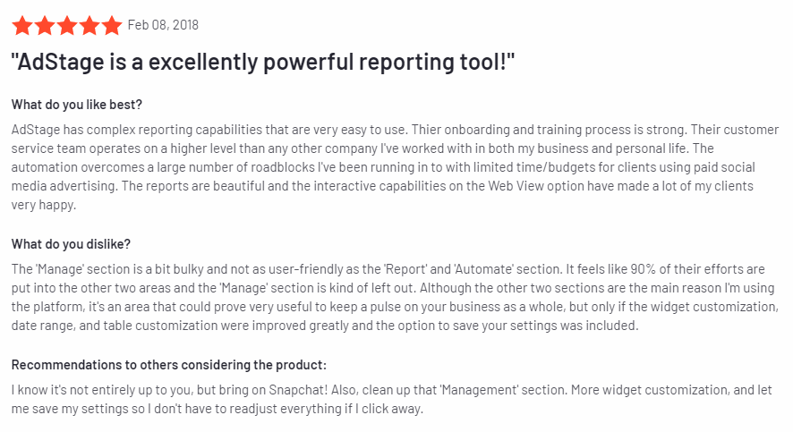Click the Feb 08, 2018 review date
Screen dimensions: 793x432
click(x=163, y=25)
